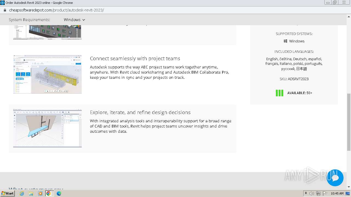
Task: Click the building facade thumbnail at top
Action: [47, 32]
